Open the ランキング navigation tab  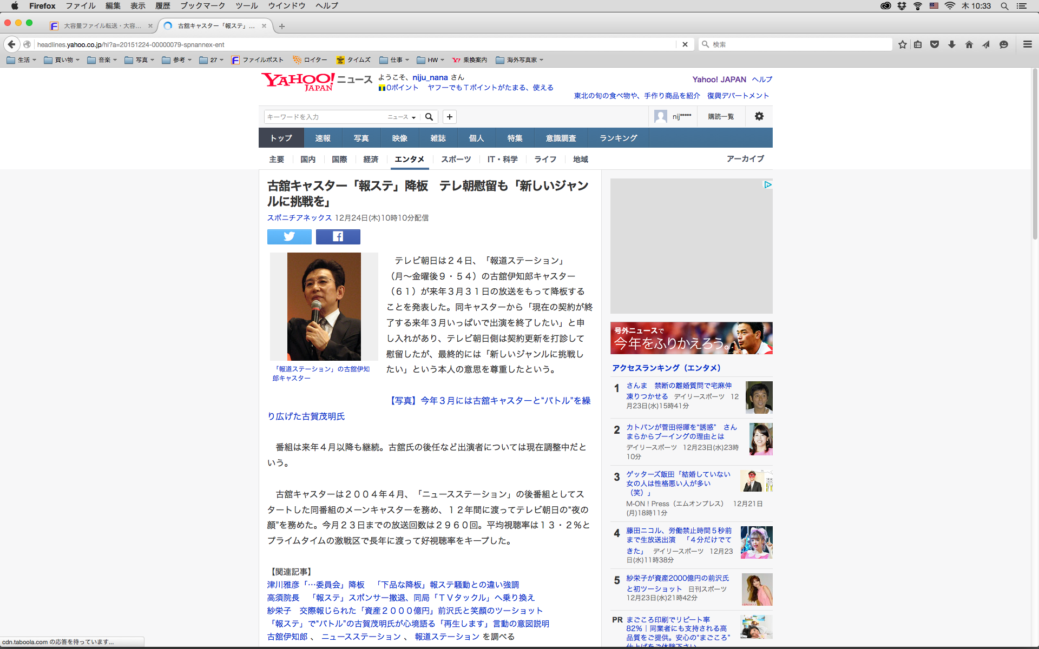point(618,138)
